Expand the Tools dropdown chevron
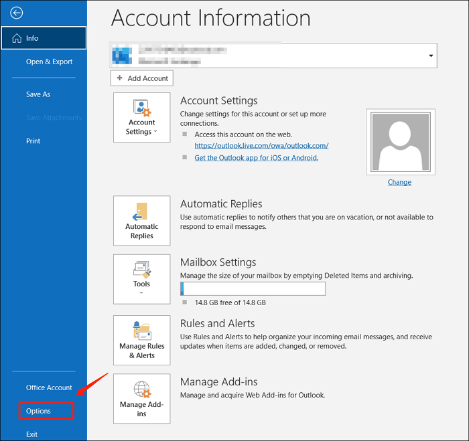This screenshot has width=469, height=441. 141,292
